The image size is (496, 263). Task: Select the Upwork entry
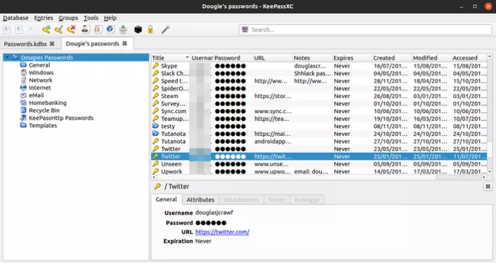(x=319, y=172)
